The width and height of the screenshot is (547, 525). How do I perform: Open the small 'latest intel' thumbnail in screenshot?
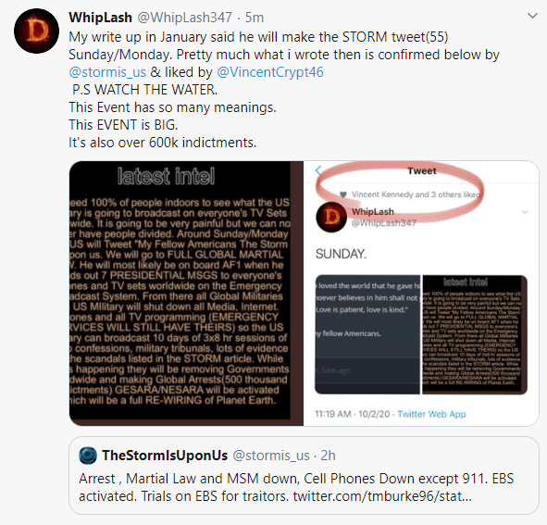[x=475, y=335]
